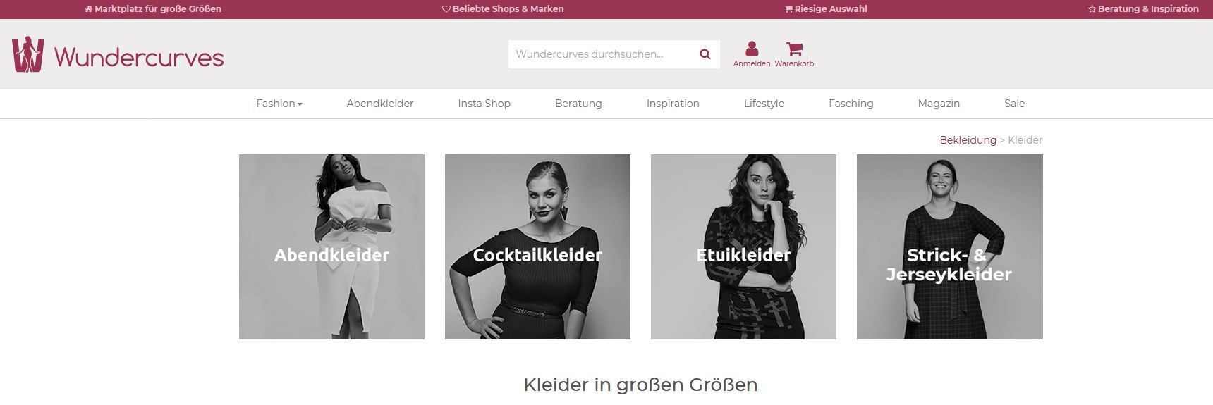Viewport: 1213px width, 405px height.
Task: Open the Etuikleider category tile
Action: click(x=743, y=247)
